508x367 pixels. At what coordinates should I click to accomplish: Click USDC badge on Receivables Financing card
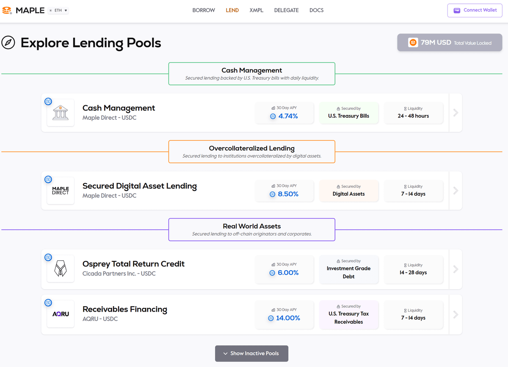(x=48, y=302)
